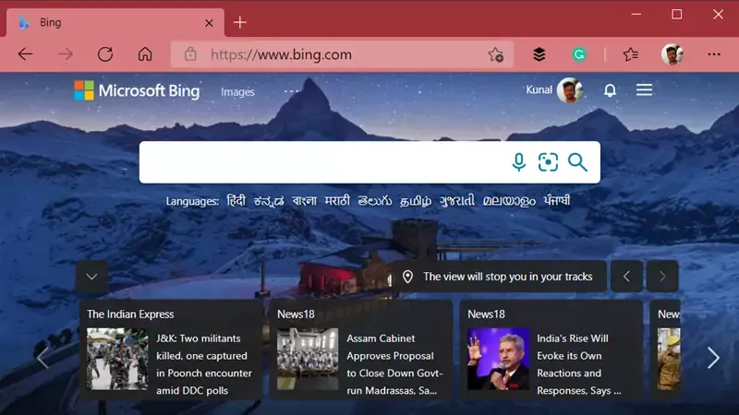
Task: Open visual search camera icon
Action: tap(548, 162)
